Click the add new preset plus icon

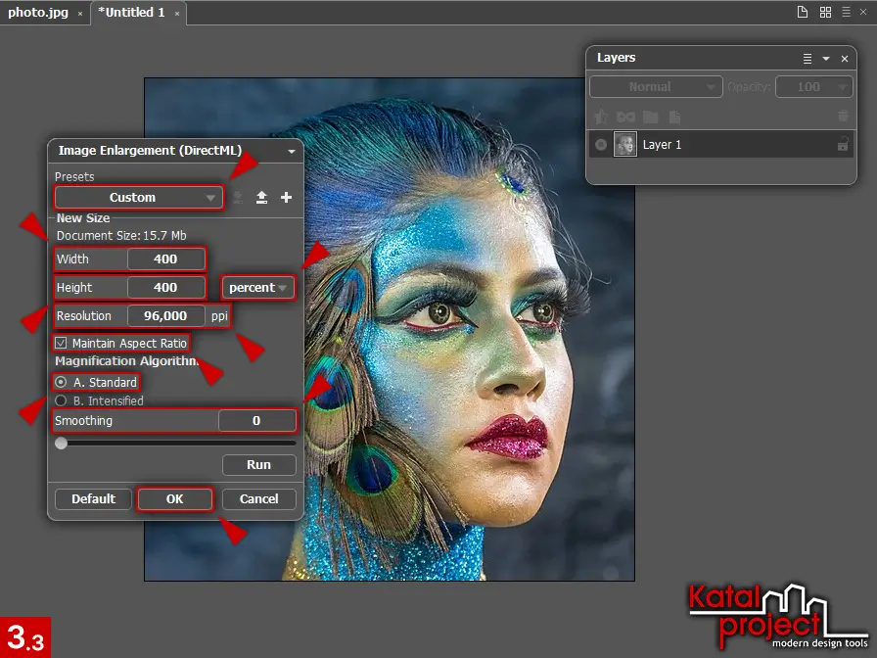click(286, 198)
